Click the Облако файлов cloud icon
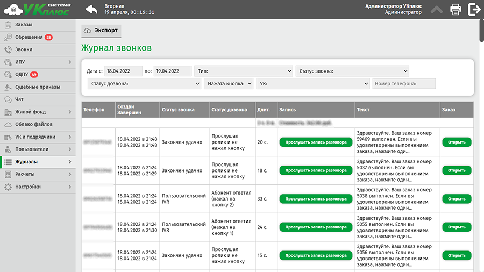 tap(8, 125)
